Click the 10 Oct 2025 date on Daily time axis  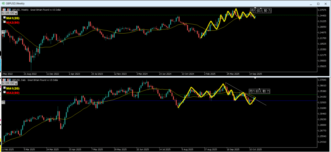click(255, 150)
